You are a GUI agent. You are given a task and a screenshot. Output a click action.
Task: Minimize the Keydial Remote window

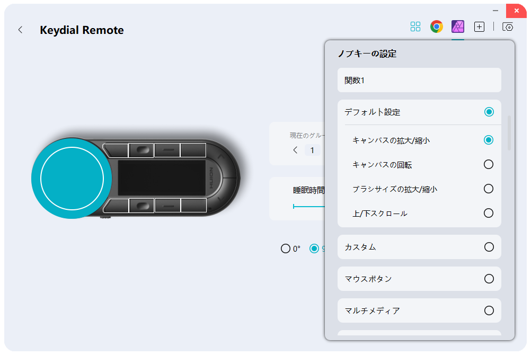(495, 11)
